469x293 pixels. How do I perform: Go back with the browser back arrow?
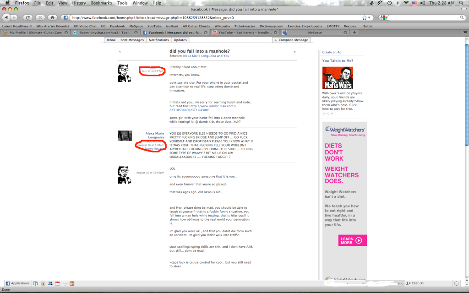pyautogui.click(x=6, y=18)
